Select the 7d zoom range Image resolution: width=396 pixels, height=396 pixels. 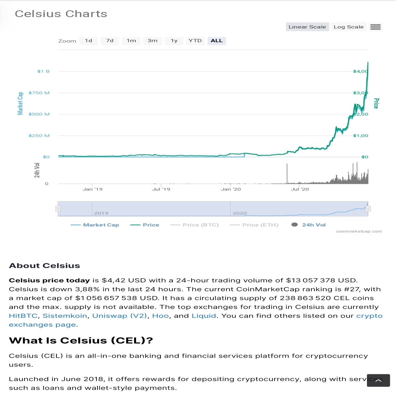click(x=110, y=41)
